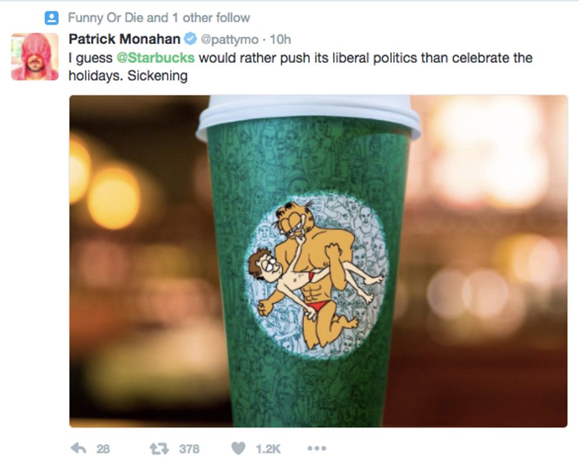
Task: Open the more options ellipsis menu
Action: point(317,449)
